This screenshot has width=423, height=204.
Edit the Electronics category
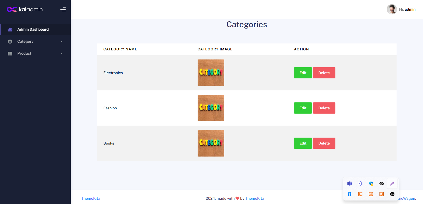303,73
